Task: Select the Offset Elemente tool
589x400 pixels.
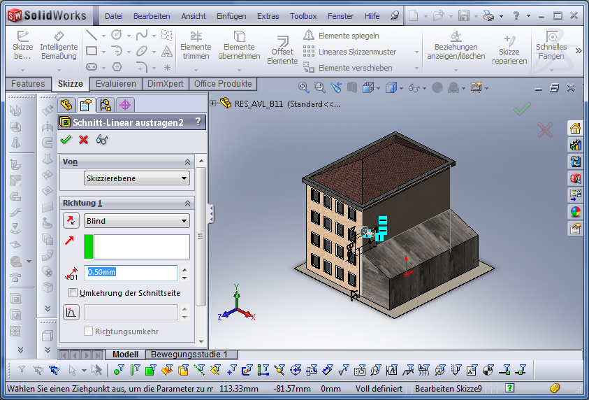Action: pyautogui.click(x=282, y=50)
